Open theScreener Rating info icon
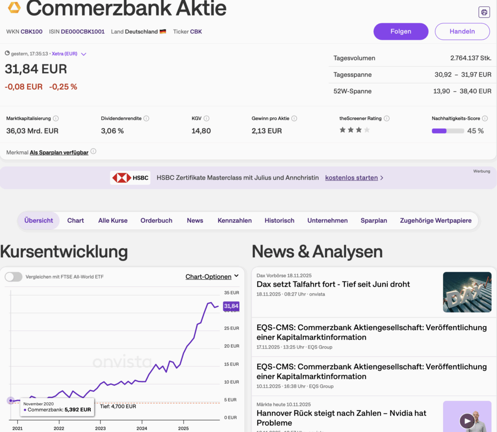Image resolution: width=497 pixels, height=432 pixels. coord(387,118)
